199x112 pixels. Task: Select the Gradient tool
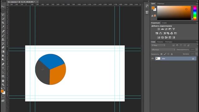3,52
